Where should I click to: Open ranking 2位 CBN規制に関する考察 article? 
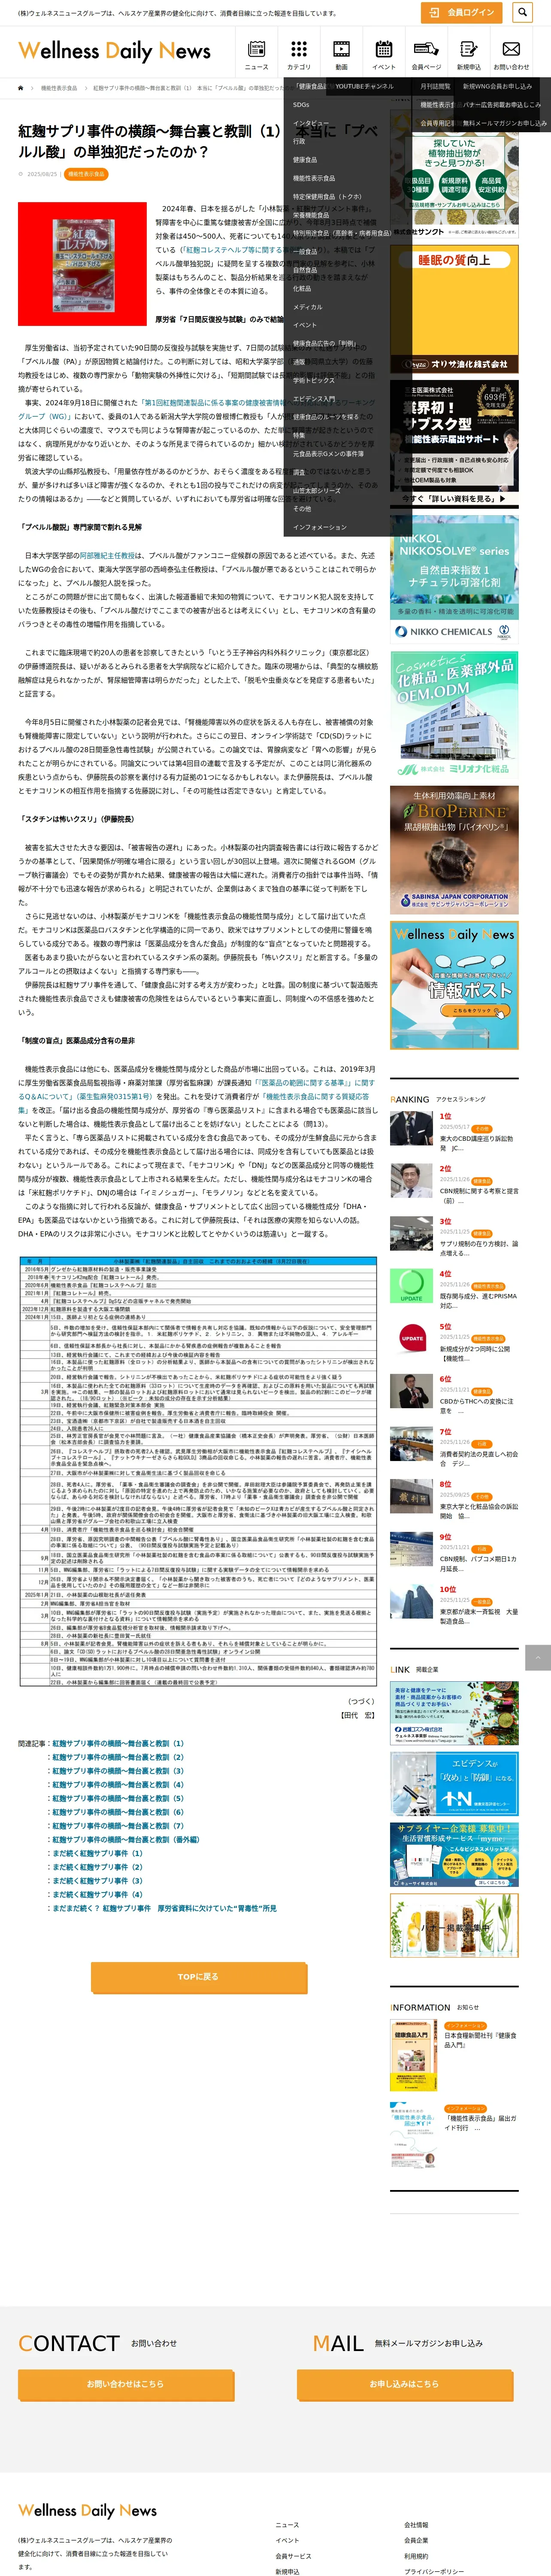479,1196
